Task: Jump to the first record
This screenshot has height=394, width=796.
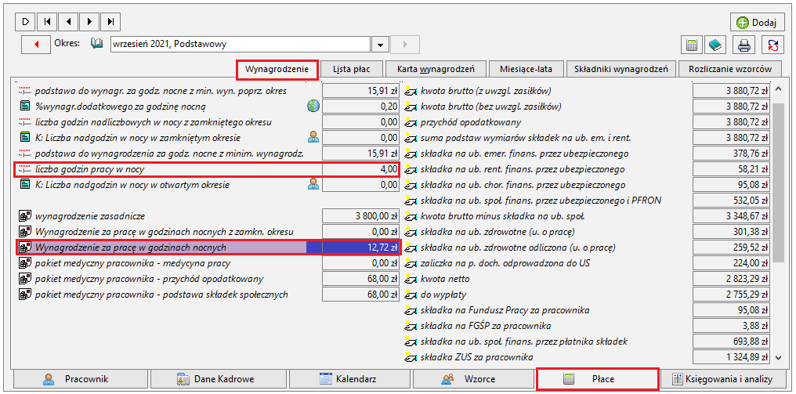Action: (x=47, y=21)
